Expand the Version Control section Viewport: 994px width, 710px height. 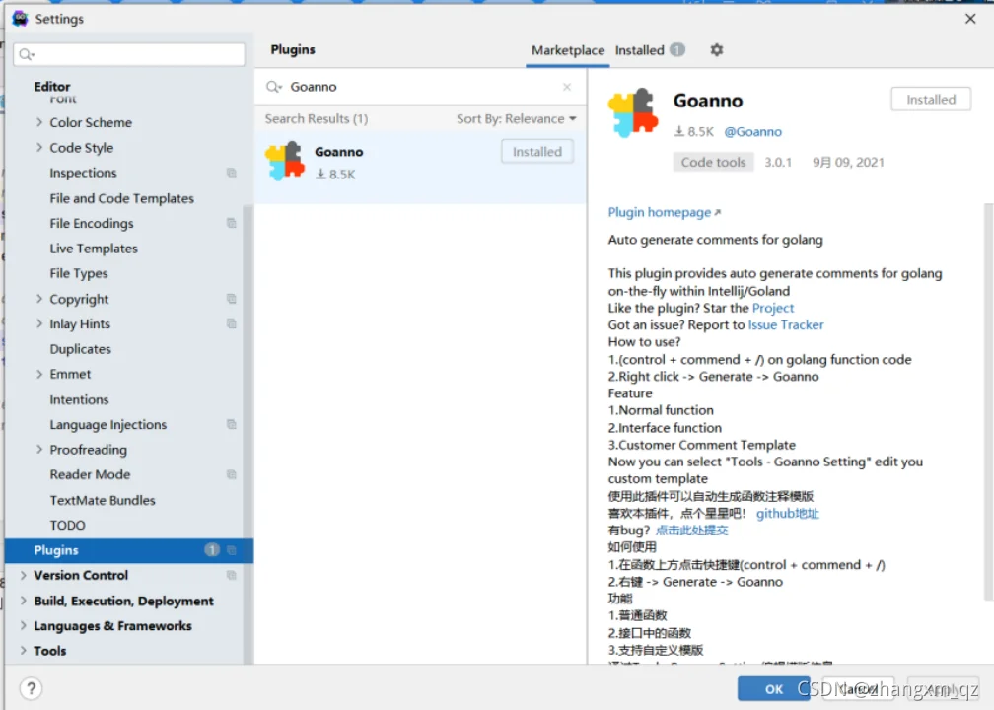(24, 575)
